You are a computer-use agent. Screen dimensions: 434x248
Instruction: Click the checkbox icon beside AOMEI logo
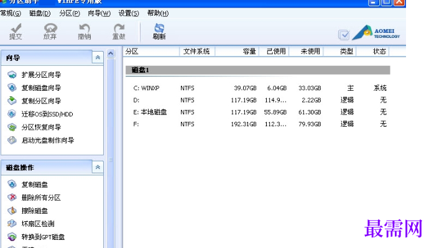(344, 35)
